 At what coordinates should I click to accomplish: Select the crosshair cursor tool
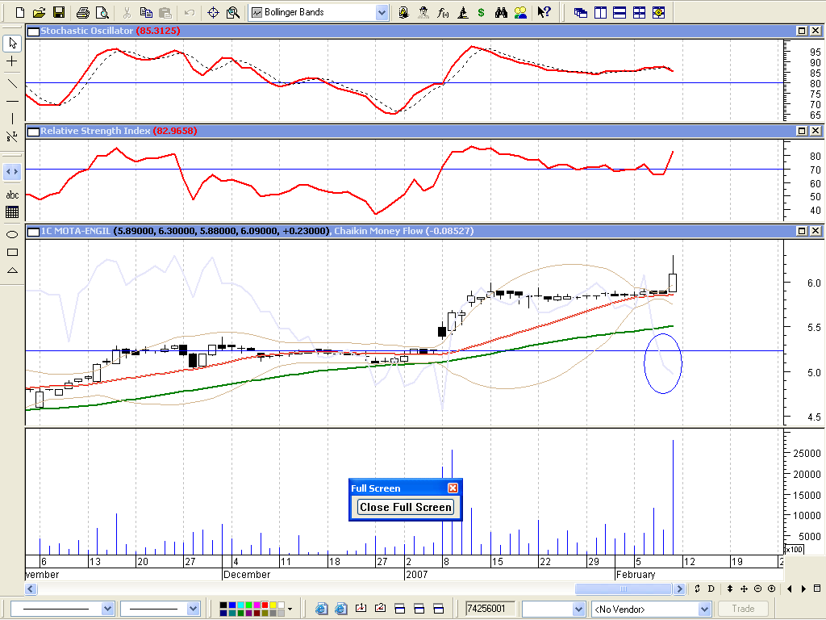click(12, 61)
